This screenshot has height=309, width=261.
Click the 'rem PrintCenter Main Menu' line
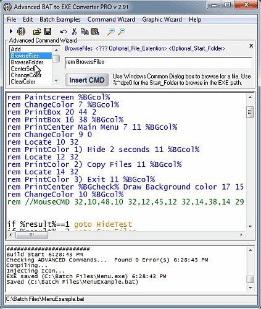(92, 127)
